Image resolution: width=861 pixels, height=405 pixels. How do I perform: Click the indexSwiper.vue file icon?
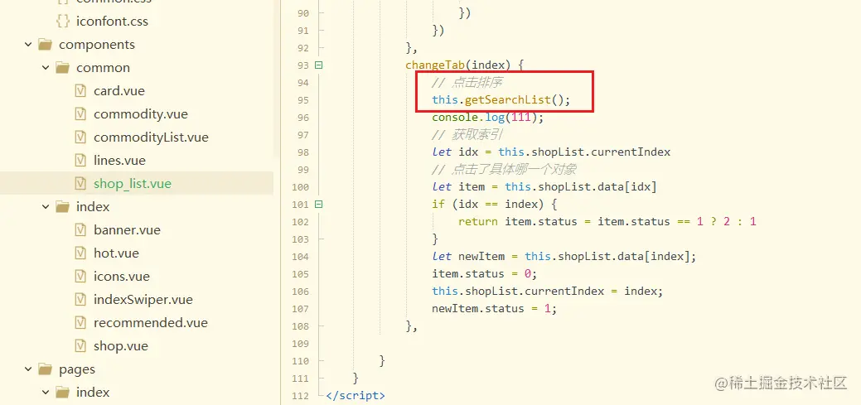click(80, 300)
